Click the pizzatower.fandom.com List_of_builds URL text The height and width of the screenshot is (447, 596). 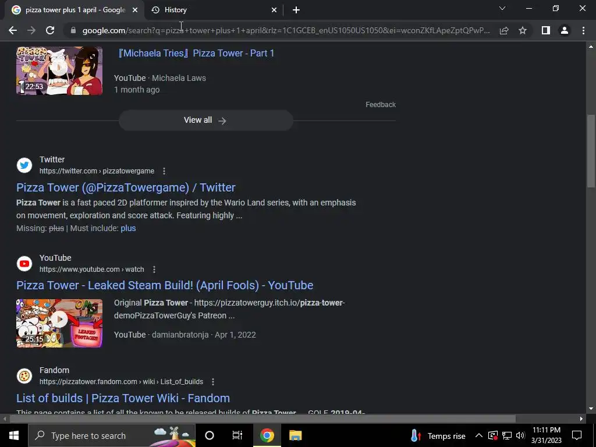click(x=121, y=382)
